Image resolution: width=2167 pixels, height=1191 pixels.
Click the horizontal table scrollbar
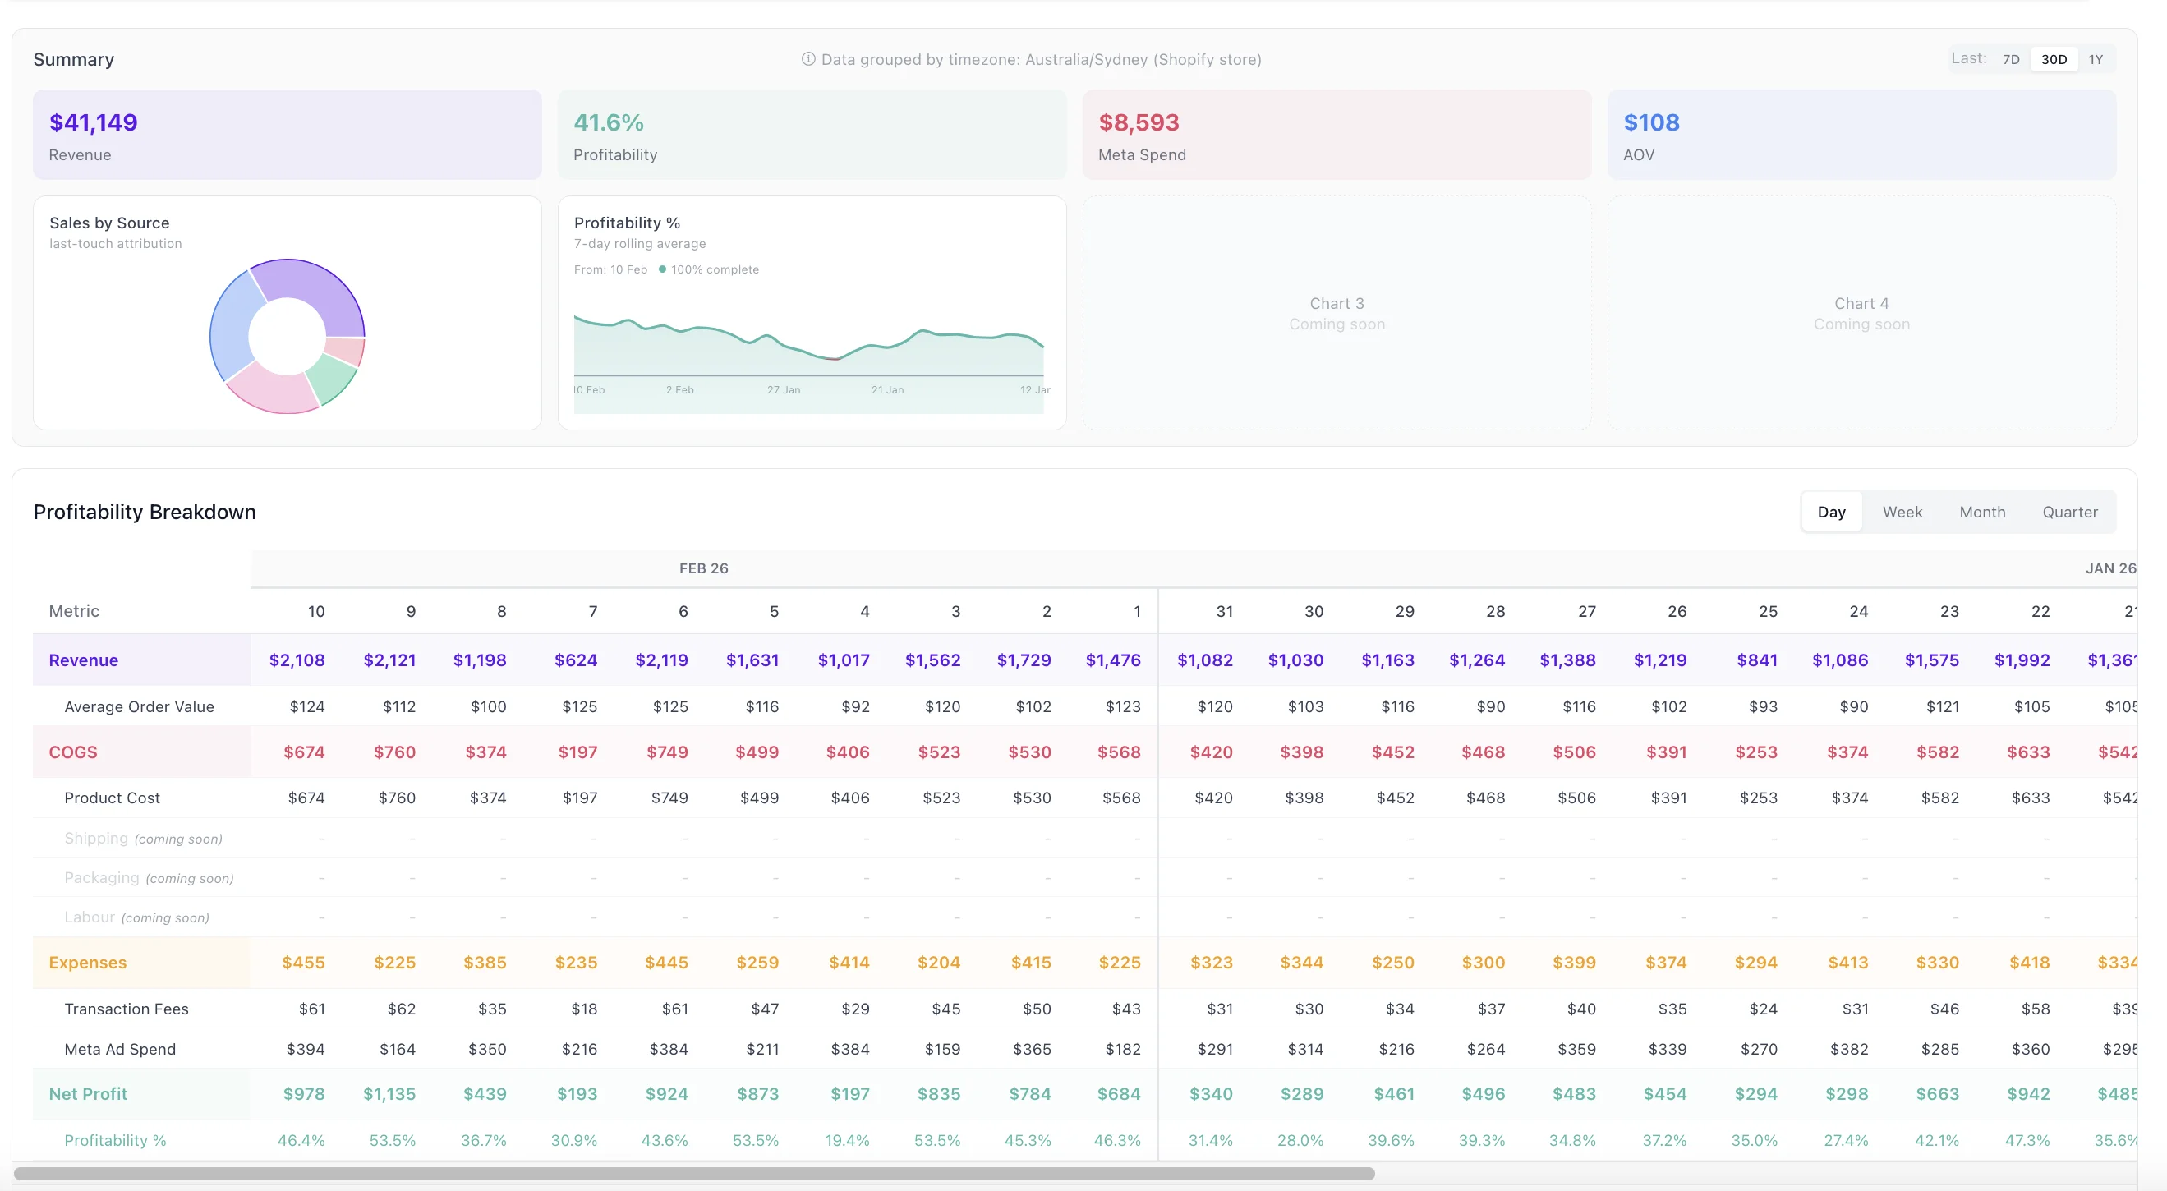coord(694,1172)
